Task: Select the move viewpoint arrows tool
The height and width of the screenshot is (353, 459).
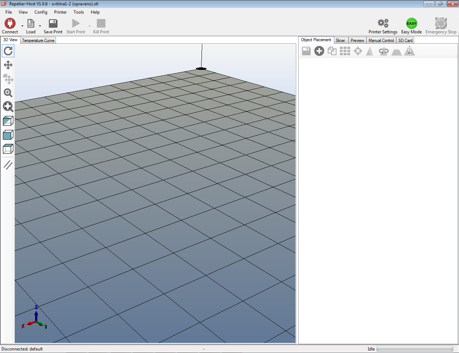Action: 8,65
